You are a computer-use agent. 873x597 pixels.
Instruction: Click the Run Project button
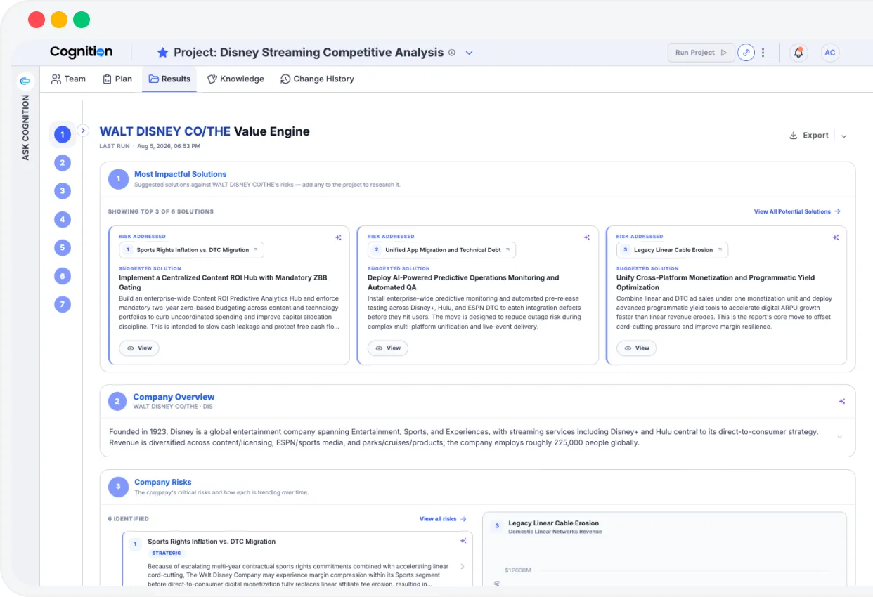pos(701,53)
